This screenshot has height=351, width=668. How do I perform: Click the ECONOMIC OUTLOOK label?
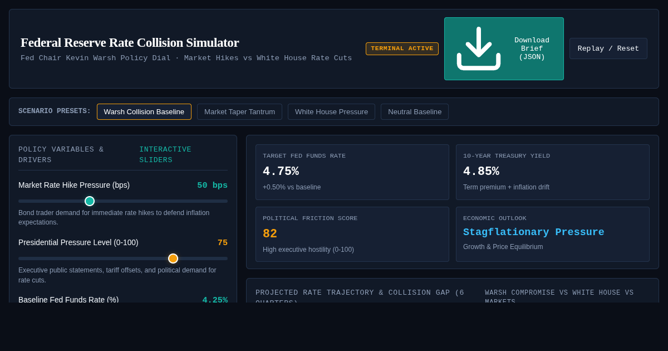pyautogui.click(x=495, y=218)
